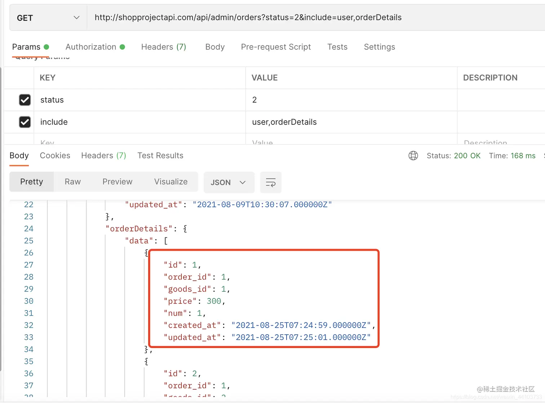545x403 pixels.
Task: Uncheck the status parameter checkbox
Action: [x=25, y=100]
